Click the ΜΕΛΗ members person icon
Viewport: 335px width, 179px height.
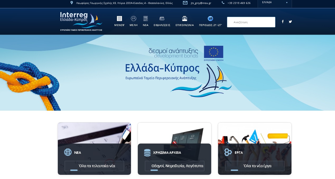pyautogui.click(x=134, y=18)
